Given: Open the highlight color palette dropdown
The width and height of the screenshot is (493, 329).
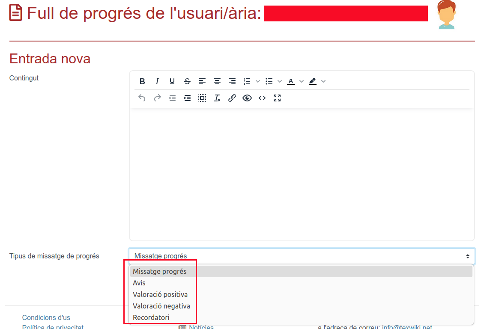Looking at the screenshot, I should (x=323, y=81).
